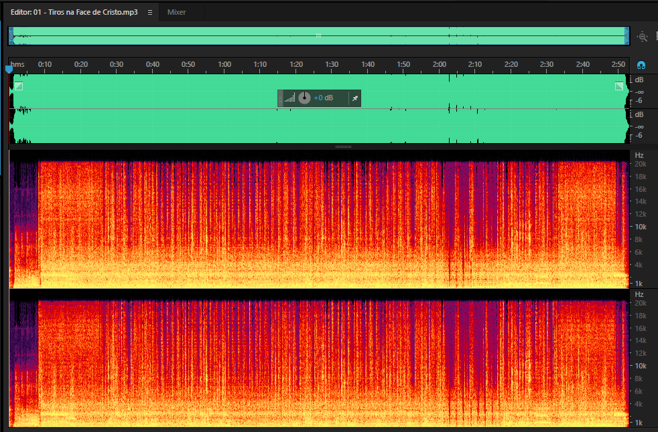The width and height of the screenshot is (658, 432).
Task: Pin the HUD with the pushpin icon
Action: [355, 98]
